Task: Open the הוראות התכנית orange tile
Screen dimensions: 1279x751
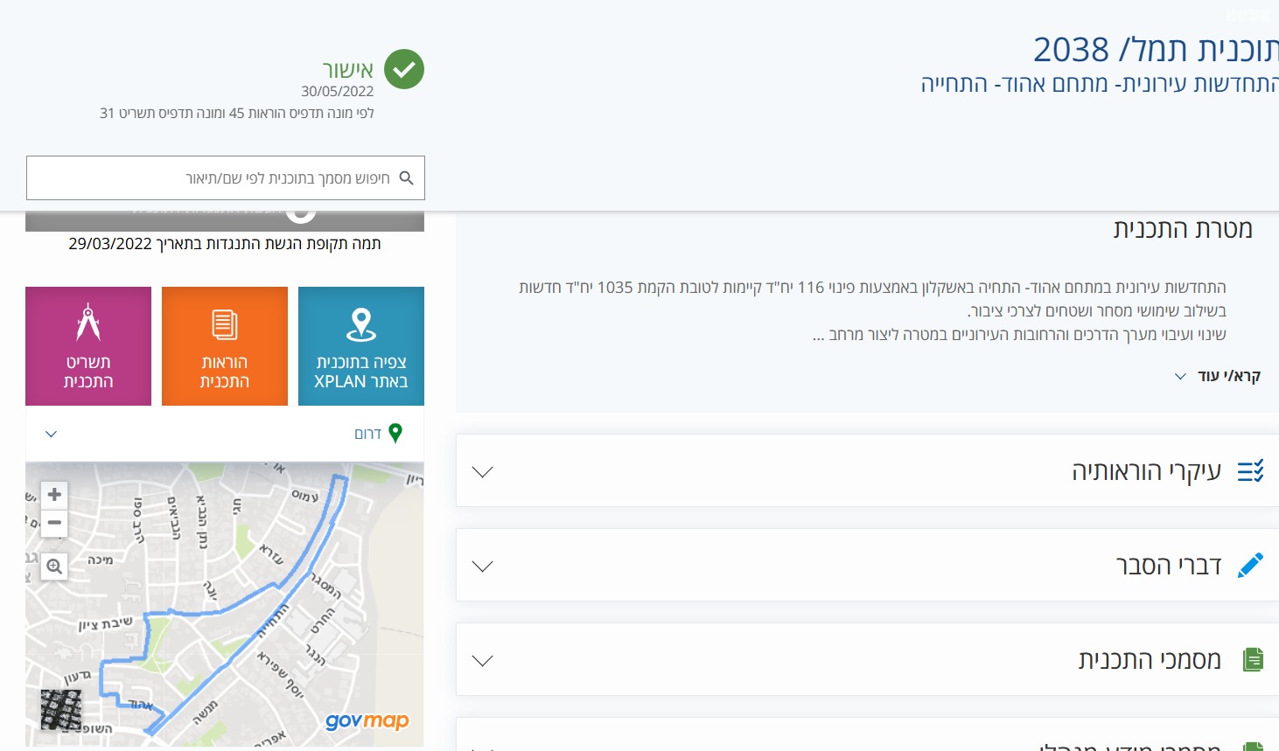Action: pyautogui.click(x=225, y=346)
